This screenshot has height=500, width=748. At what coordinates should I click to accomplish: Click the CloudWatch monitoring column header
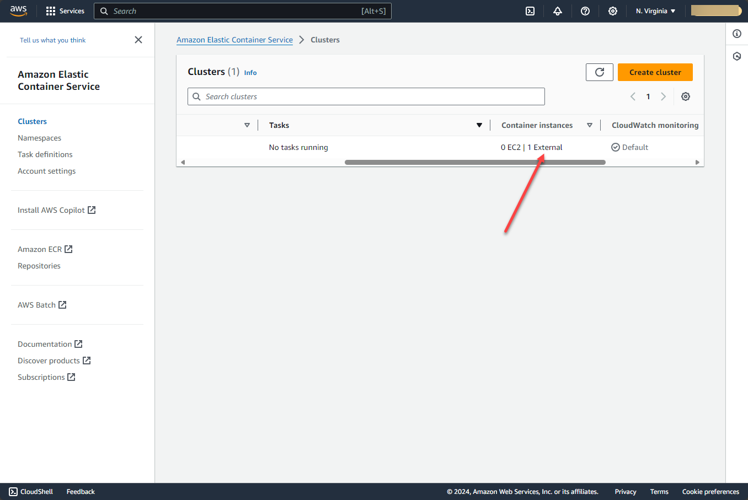(655, 125)
